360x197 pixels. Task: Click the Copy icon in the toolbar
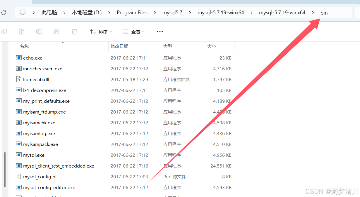pos(4,31)
